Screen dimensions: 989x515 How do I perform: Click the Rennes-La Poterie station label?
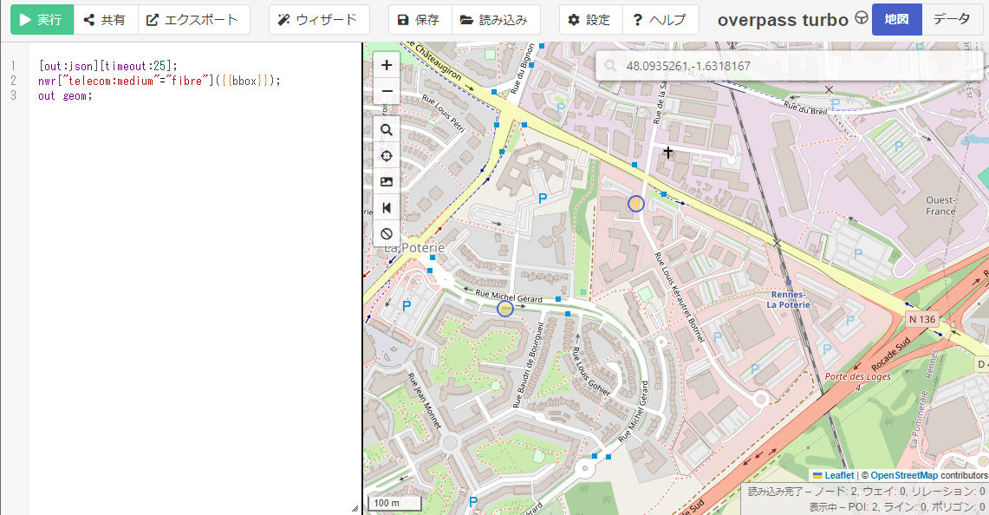pyautogui.click(x=789, y=300)
